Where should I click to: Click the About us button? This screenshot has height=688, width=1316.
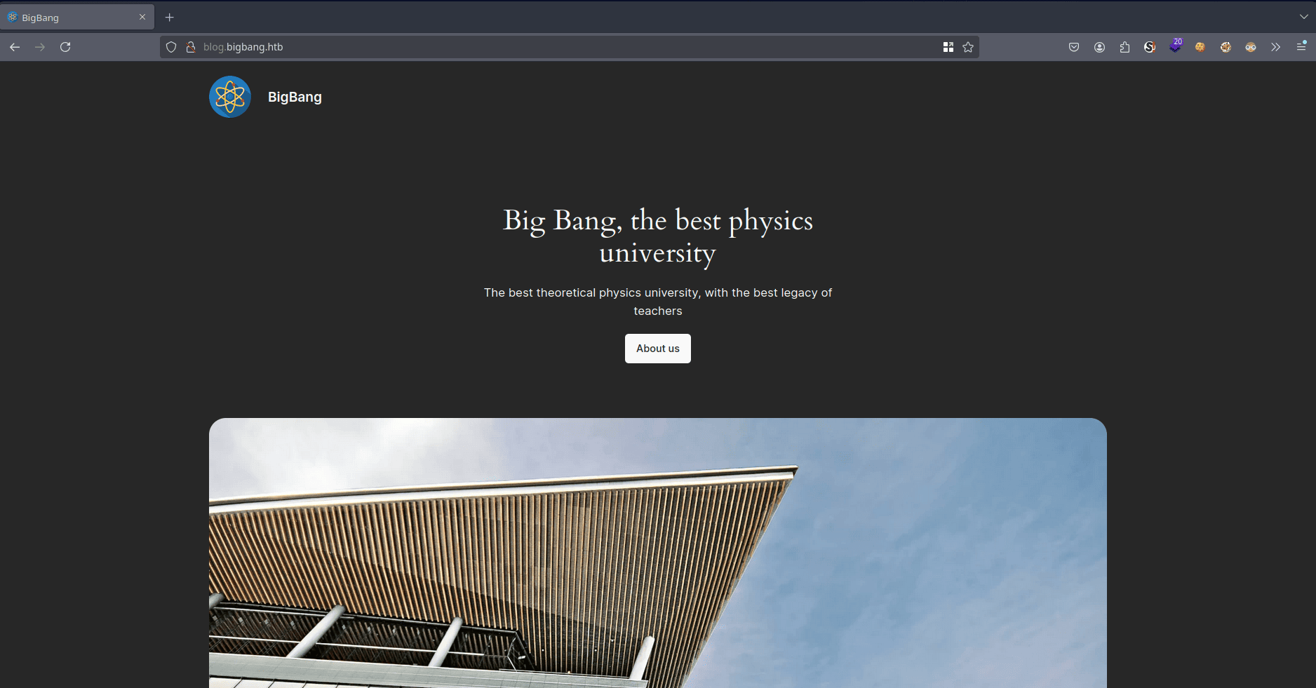(x=657, y=349)
